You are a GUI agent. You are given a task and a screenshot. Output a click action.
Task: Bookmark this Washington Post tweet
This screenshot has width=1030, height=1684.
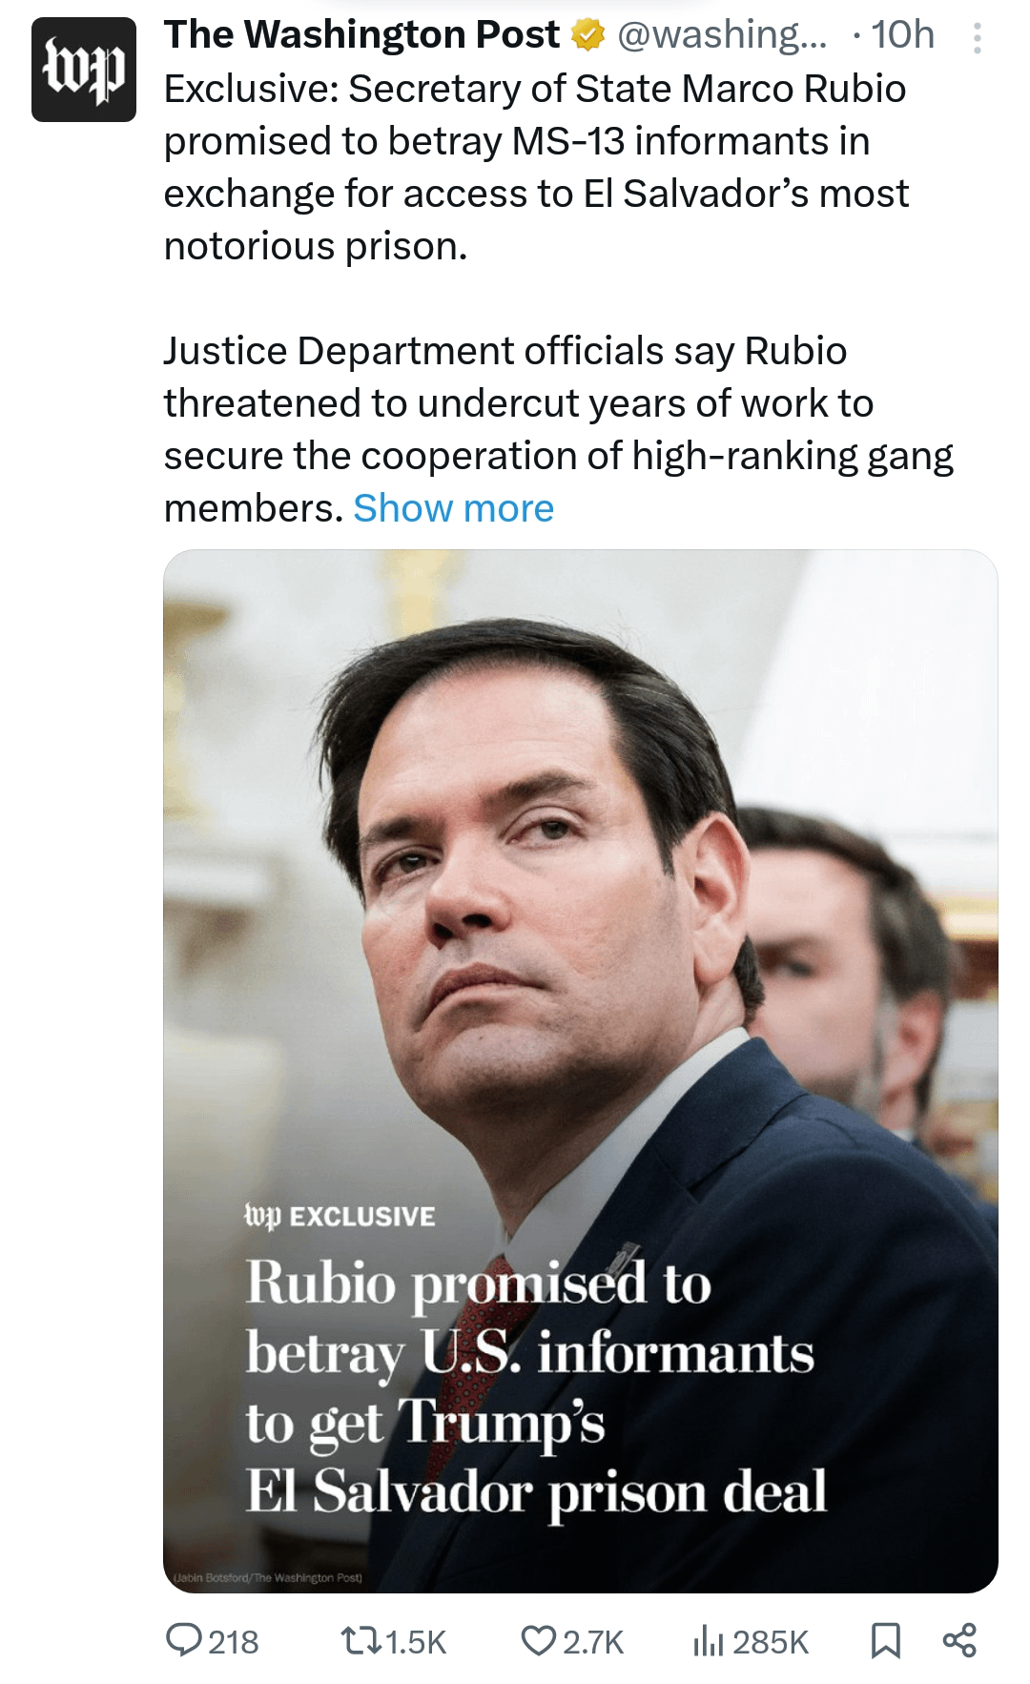(886, 1640)
